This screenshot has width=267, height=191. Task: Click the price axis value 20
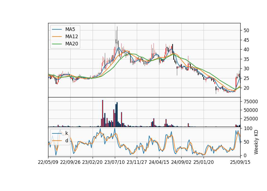(x=246, y=88)
